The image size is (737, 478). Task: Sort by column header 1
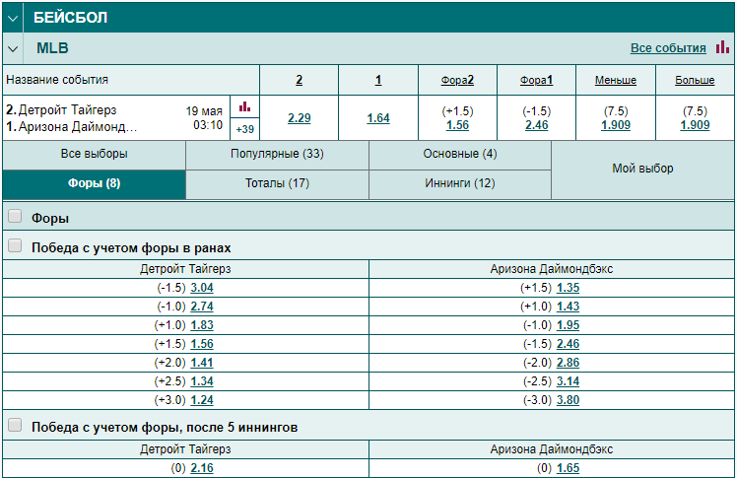378,80
